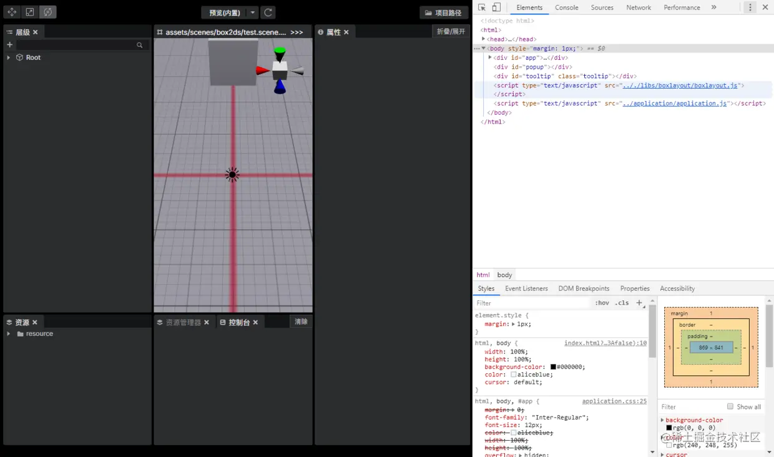
Task: Expand the resource folder tree item
Action: pos(9,334)
